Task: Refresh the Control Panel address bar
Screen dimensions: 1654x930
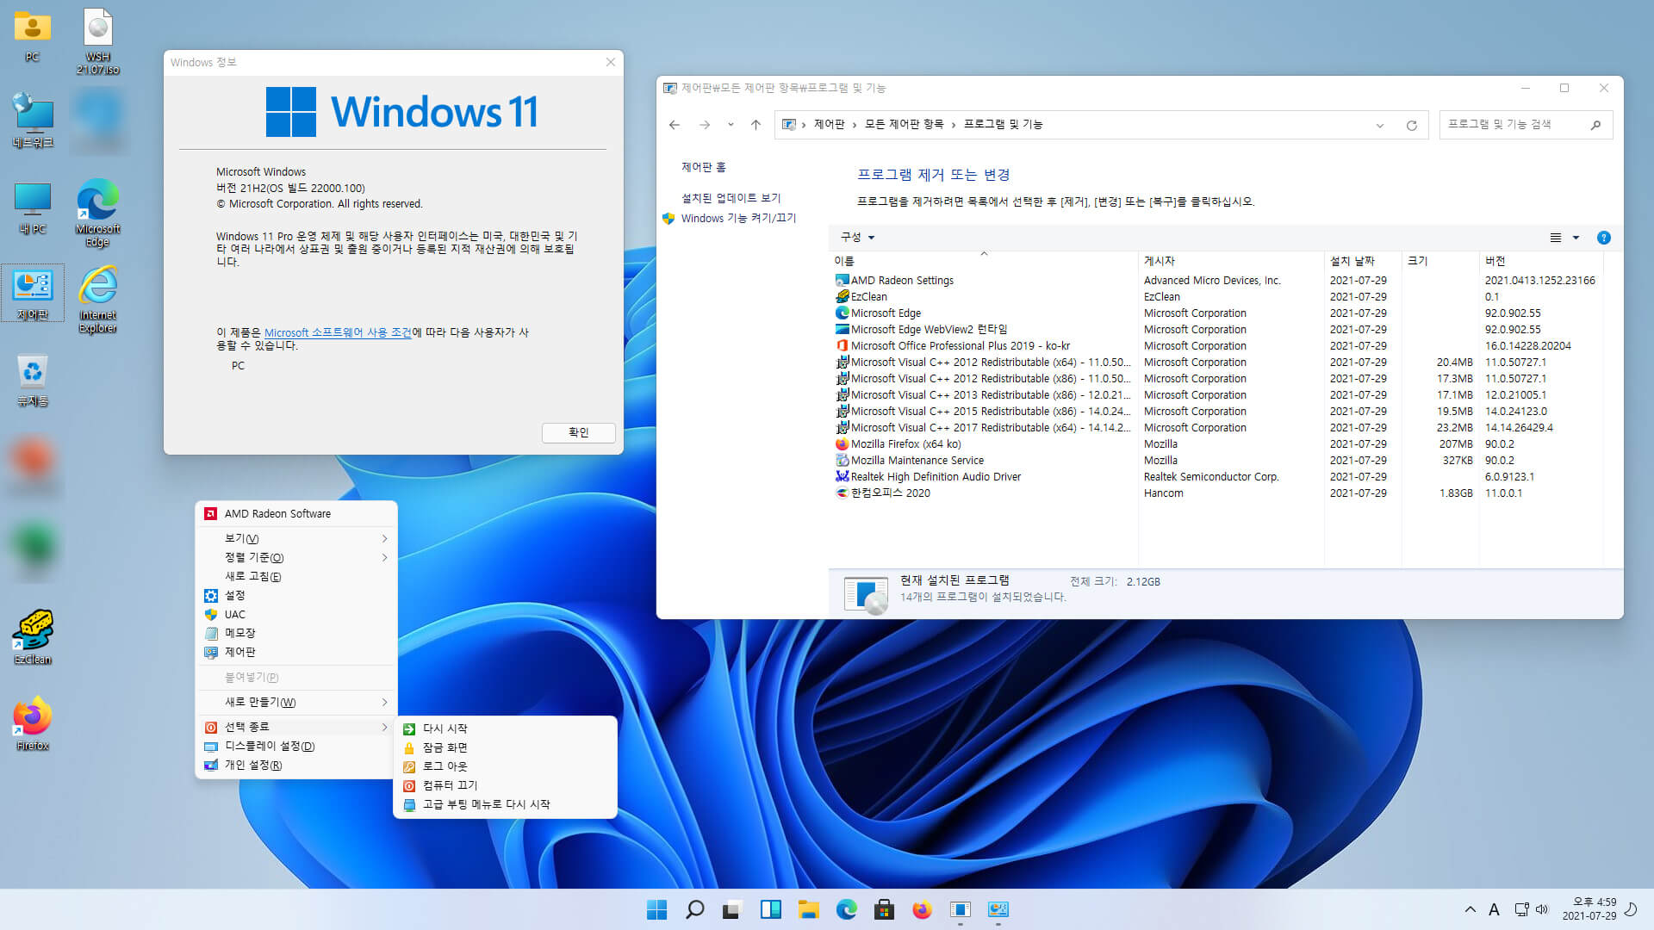Action: click(1411, 125)
